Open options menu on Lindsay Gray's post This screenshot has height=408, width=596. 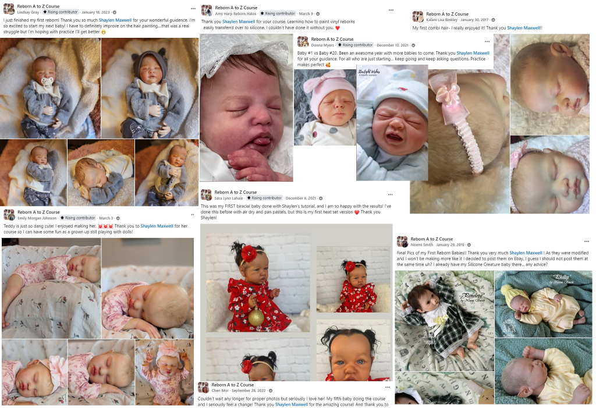click(193, 8)
